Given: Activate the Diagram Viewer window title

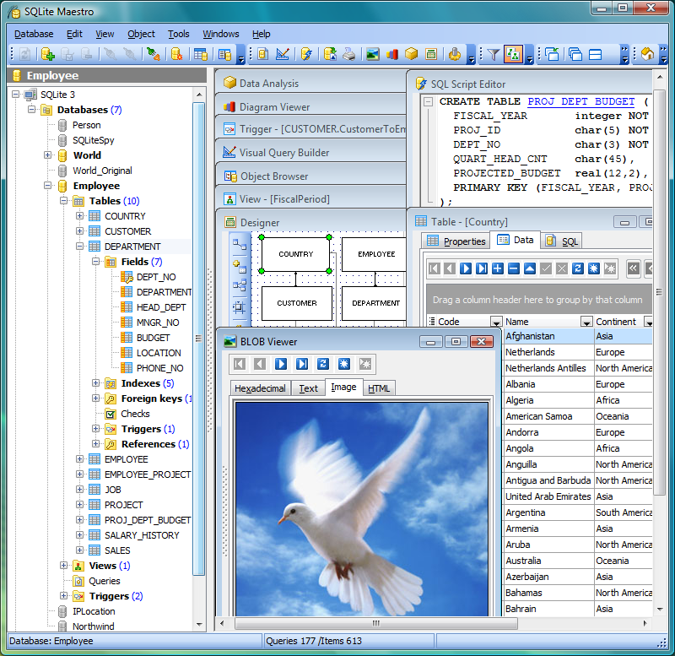Looking at the screenshot, I should click(x=275, y=107).
